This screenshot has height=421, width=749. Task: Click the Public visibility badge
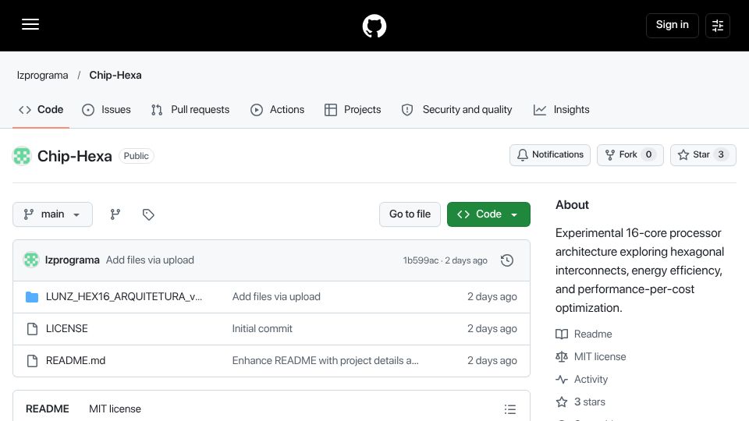[x=136, y=156]
